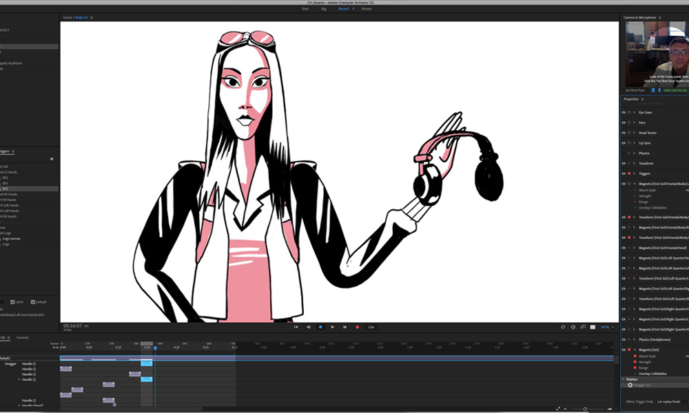Screen dimensions: 689x413
Task: Expand the Lip Sync behavior
Action: 634,142
